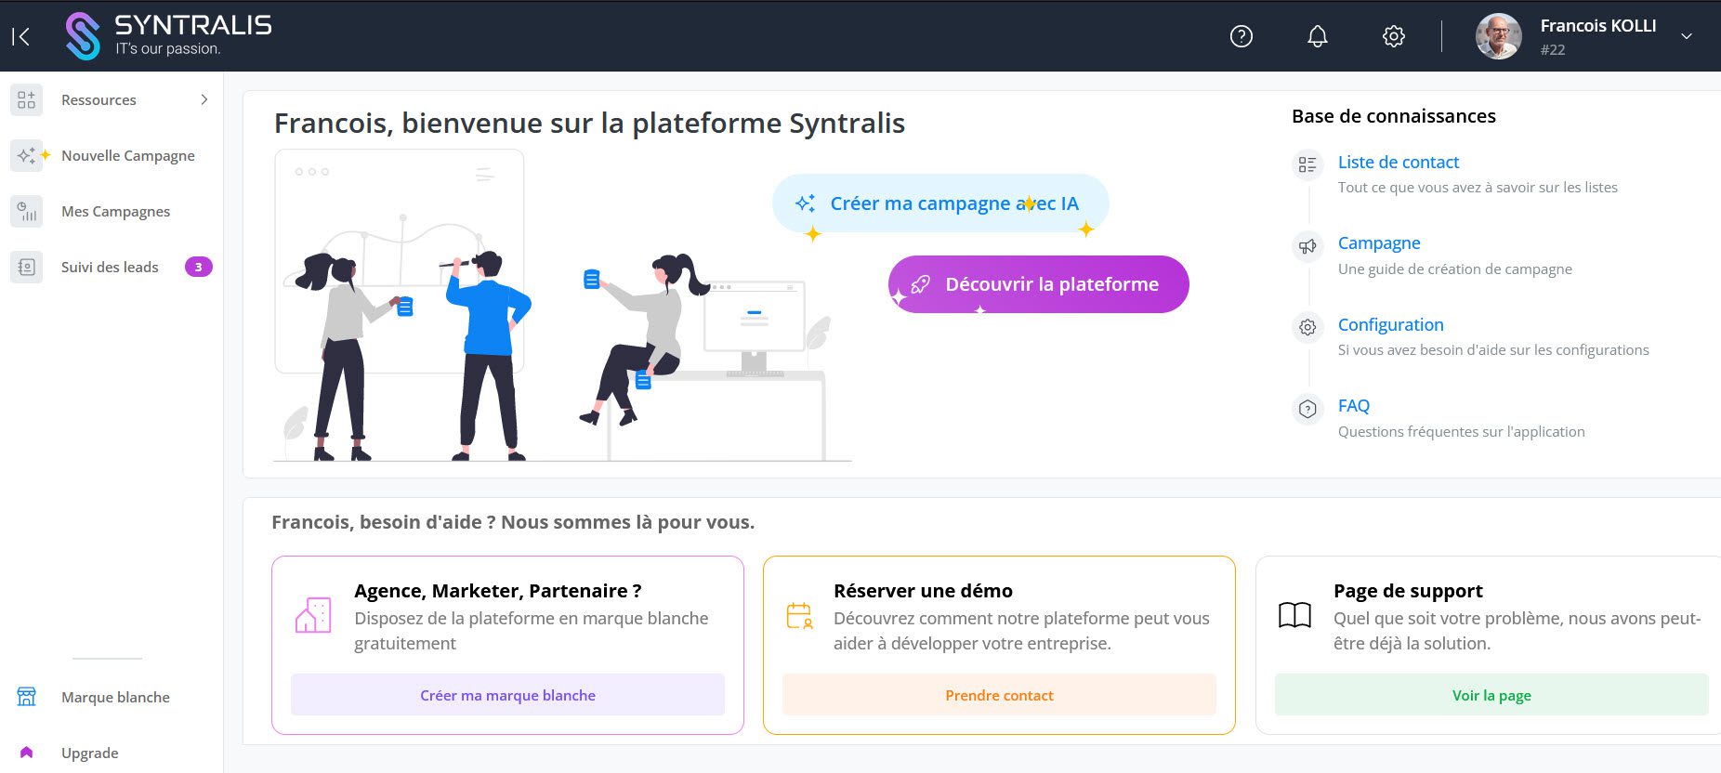Open the help question mark icon

click(1241, 36)
